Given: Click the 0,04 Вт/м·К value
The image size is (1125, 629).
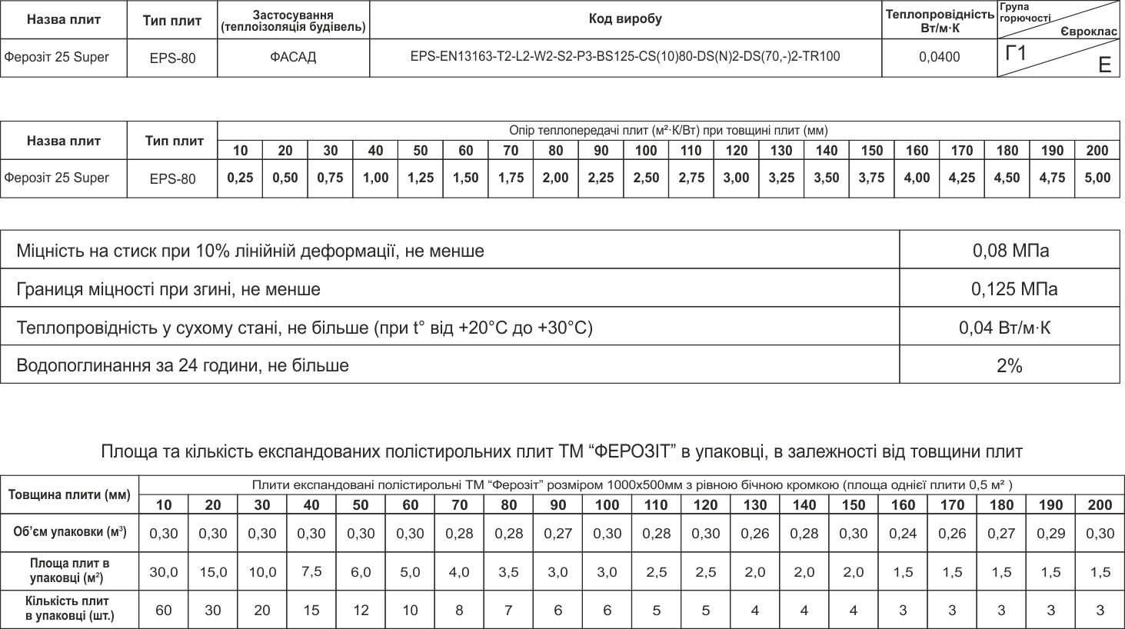Looking at the screenshot, I should (1004, 328).
